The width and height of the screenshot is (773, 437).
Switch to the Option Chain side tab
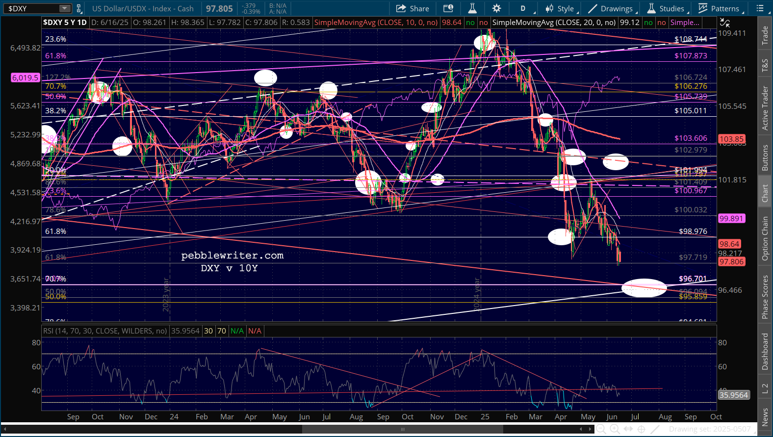(x=765, y=239)
